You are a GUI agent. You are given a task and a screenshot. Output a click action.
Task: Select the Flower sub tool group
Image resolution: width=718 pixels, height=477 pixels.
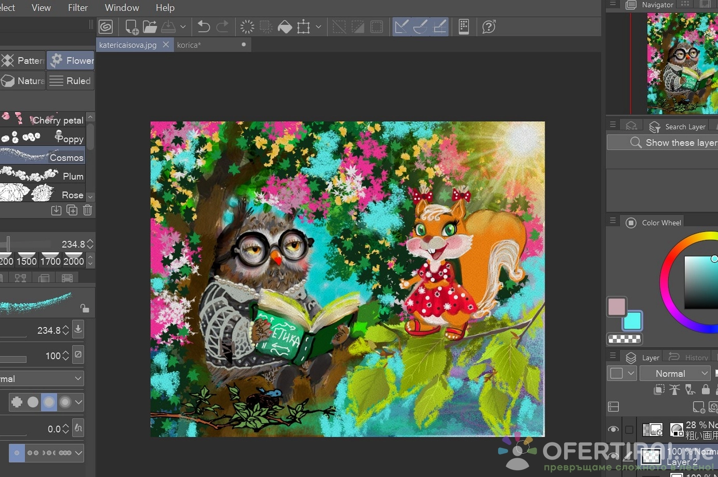(x=70, y=61)
